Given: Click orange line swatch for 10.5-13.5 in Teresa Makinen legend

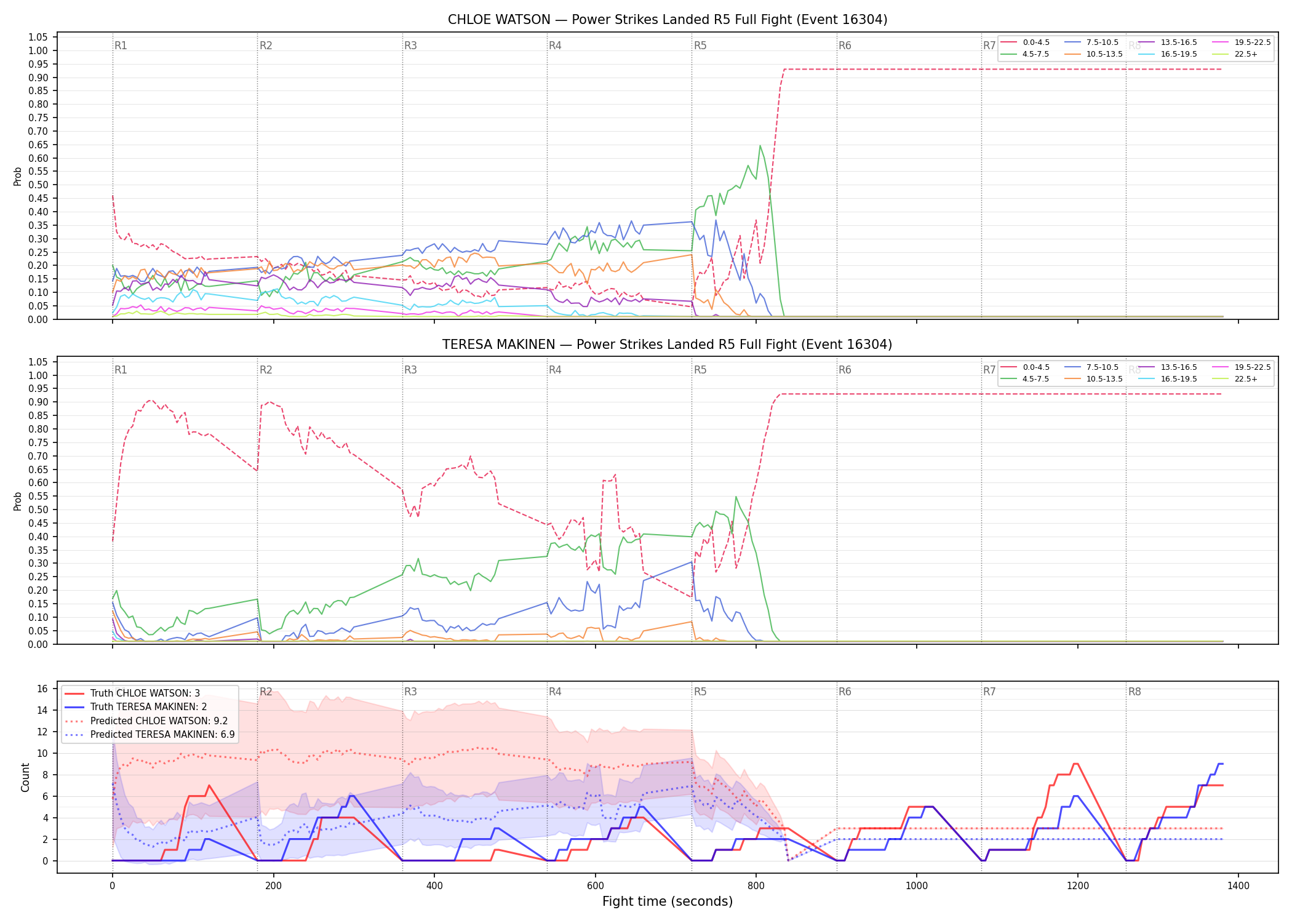Looking at the screenshot, I should tap(1072, 379).
